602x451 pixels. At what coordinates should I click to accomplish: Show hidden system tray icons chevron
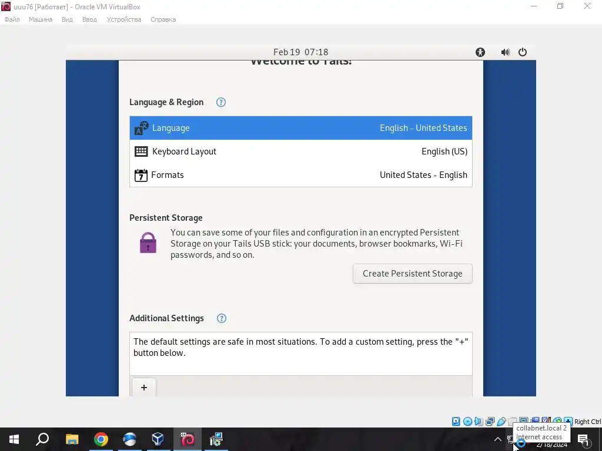(x=497, y=439)
